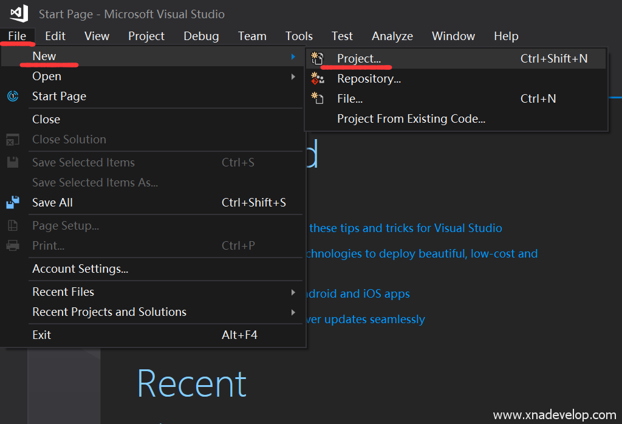Click the Start Page icon in File menu
This screenshot has height=424, width=622.
(13, 96)
